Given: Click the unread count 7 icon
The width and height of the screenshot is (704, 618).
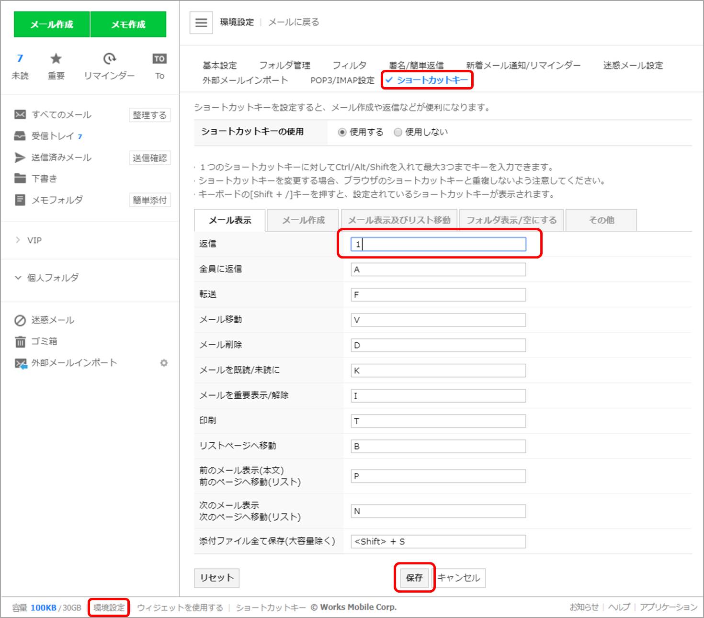Looking at the screenshot, I should 20,59.
